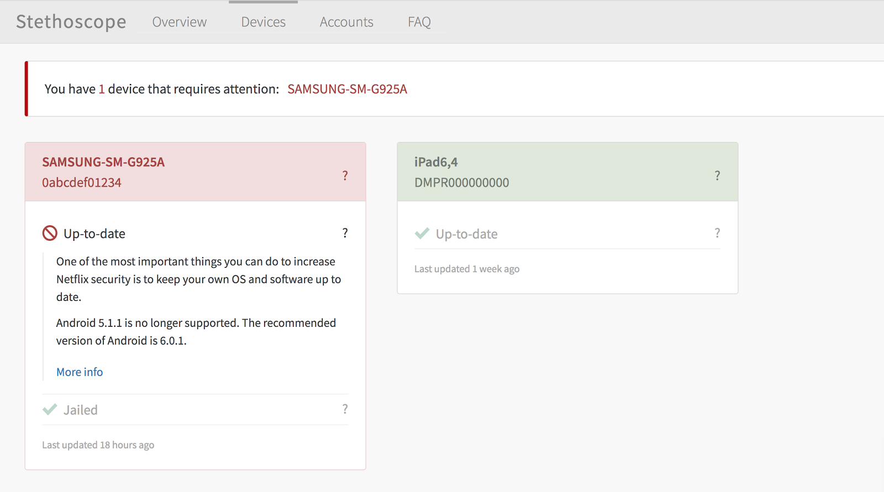Screen dimensions: 884x492
Task: Collapse the Samsung Up-to-date practice details
Action: tap(94, 234)
